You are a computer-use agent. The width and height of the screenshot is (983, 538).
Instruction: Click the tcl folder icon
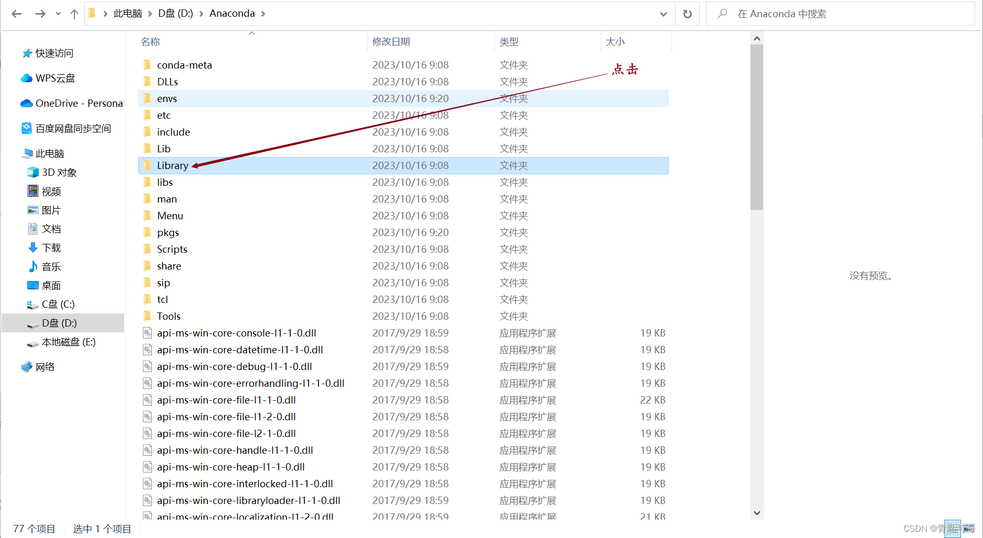coord(147,299)
